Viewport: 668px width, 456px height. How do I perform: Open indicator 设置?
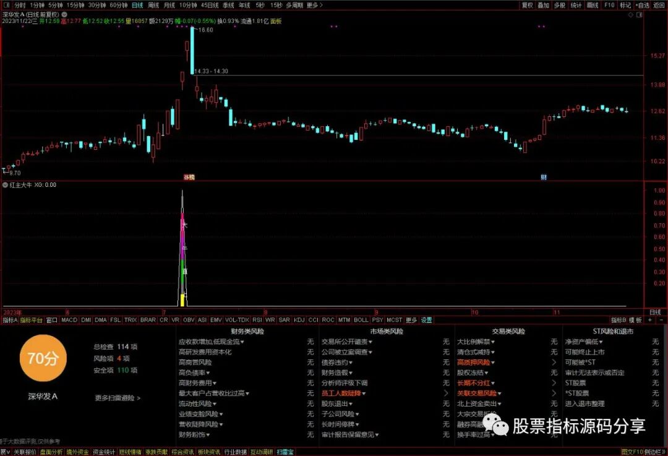tap(426, 320)
